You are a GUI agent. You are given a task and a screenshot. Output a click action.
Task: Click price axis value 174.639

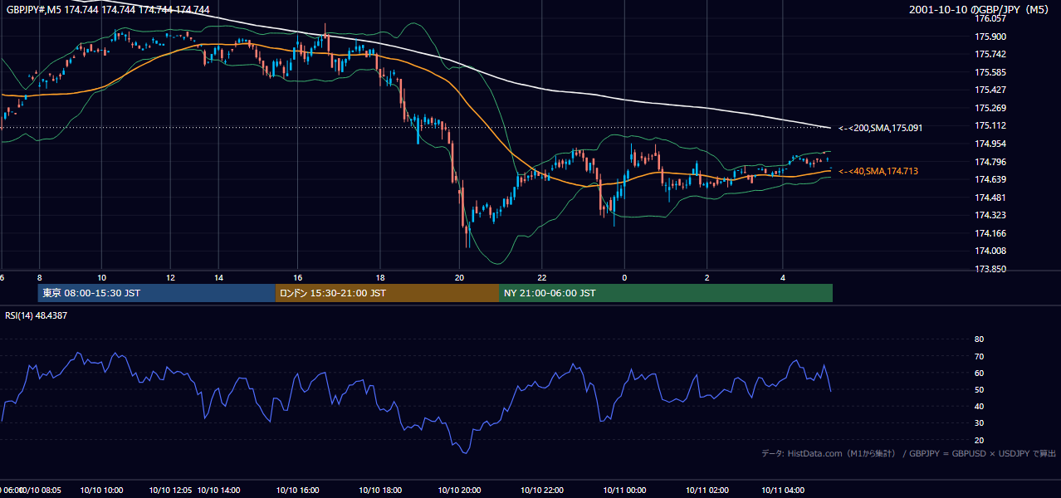[x=990, y=179]
